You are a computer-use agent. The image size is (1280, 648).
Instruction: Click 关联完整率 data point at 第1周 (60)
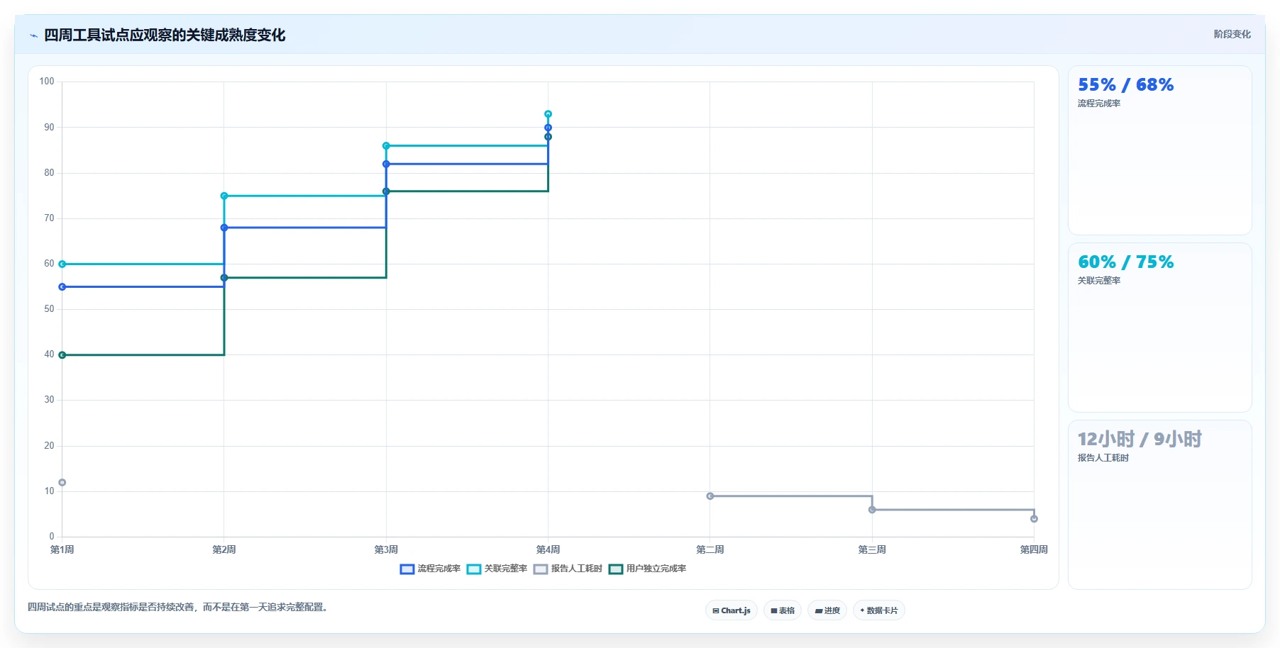tap(62, 264)
